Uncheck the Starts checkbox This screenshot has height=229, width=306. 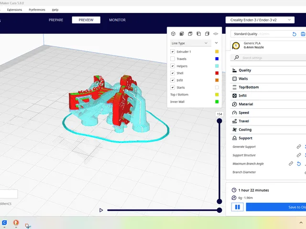(x=173, y=87)
